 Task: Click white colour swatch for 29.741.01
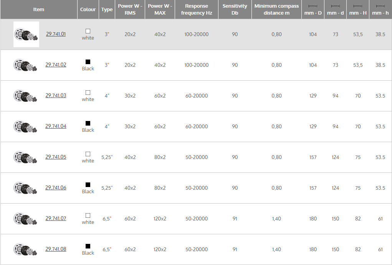coord(88,31)
